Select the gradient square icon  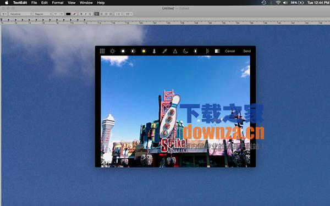point(217,51)
